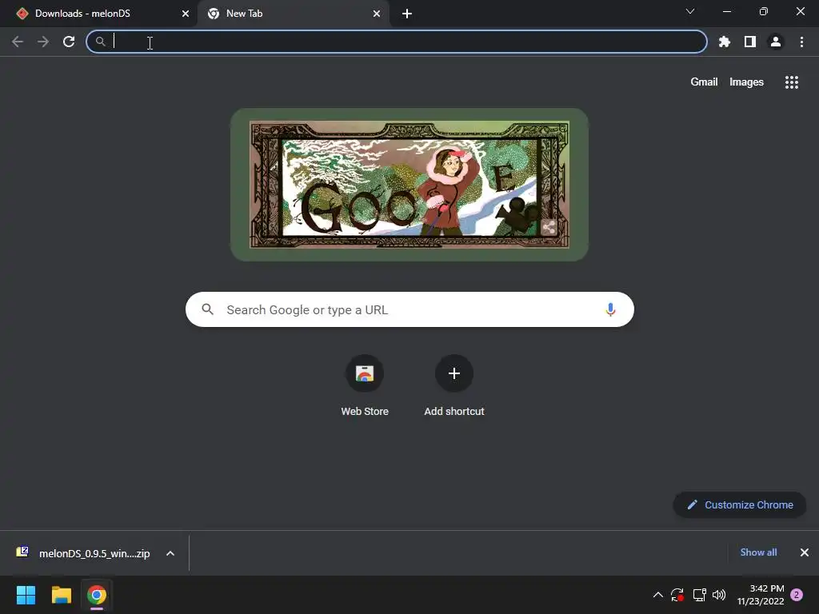Close the Downloads - melonDS tab
Image resolution: width=819 pixels, height=614 pixels.
coord(186,14)
